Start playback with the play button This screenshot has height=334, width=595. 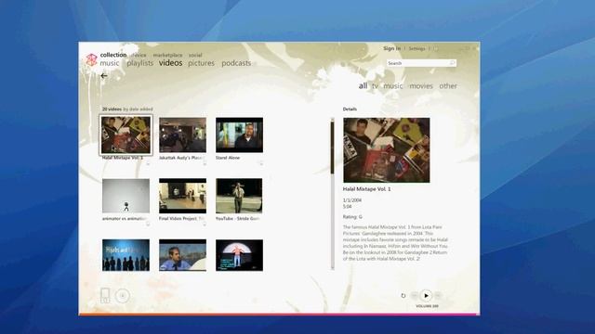(x=426, y=295)
